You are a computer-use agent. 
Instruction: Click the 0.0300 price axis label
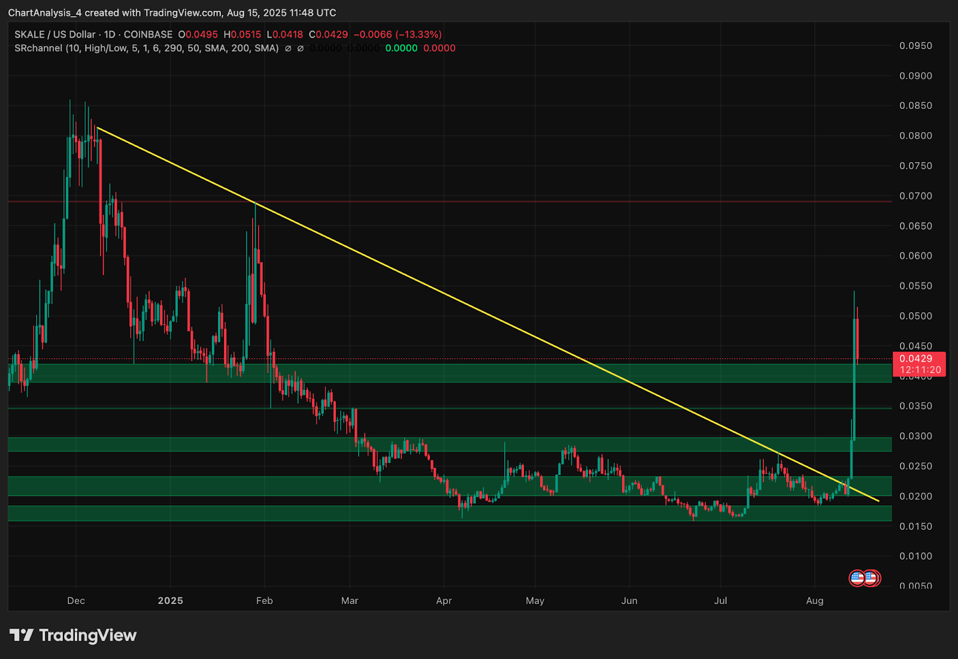click(x=915, y=436)
